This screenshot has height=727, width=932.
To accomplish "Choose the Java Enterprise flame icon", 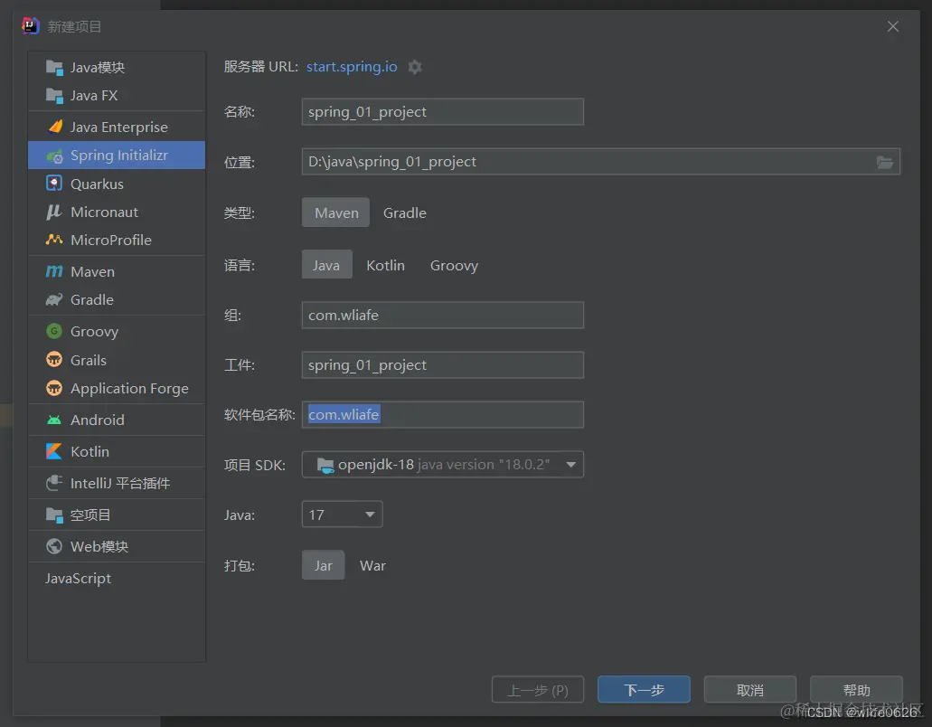I will 55,127.
